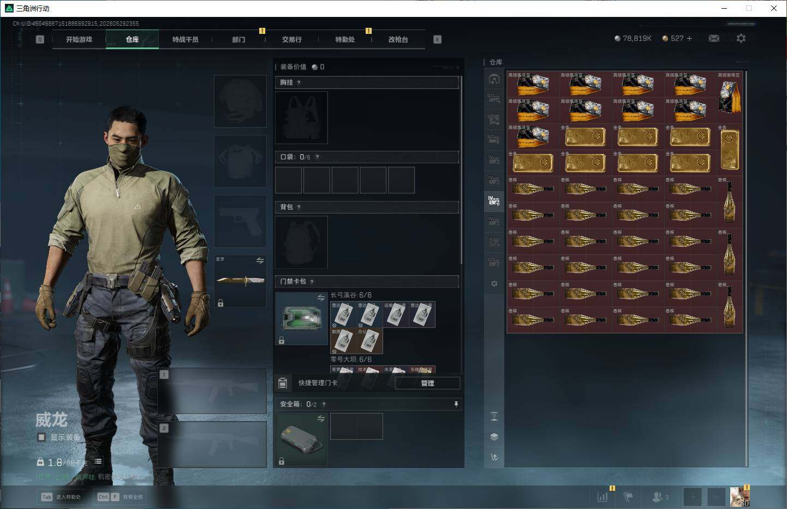
Task: Click the 管理 button
Action: click(x=427, y=383)
